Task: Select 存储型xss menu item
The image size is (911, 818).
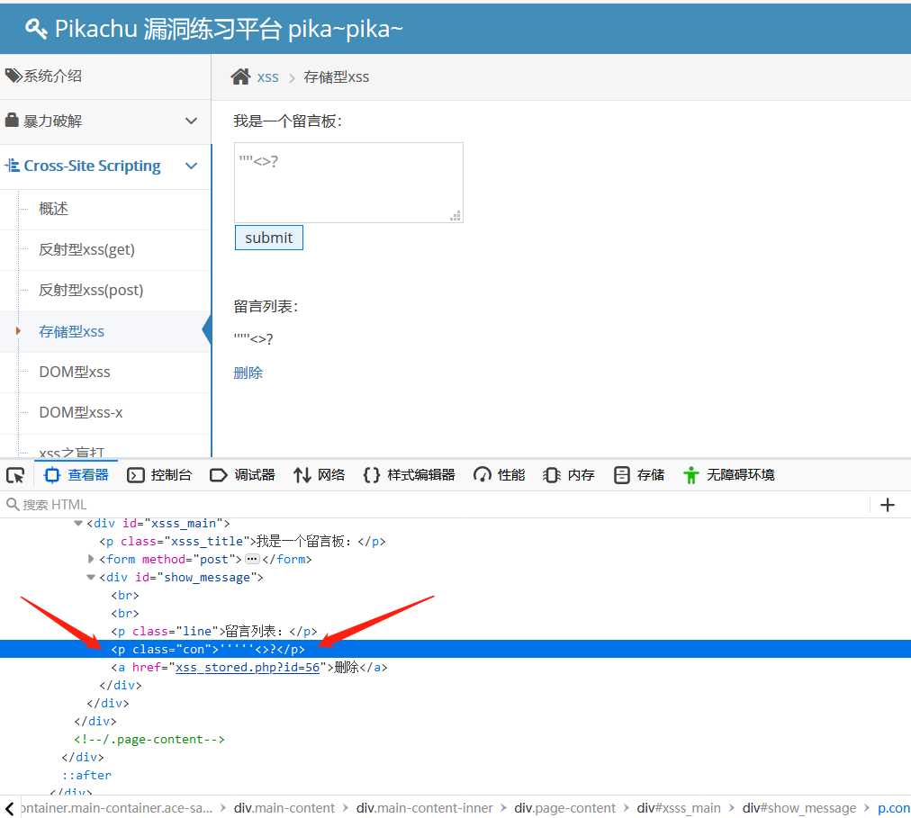Action: (x=71, y=331)
